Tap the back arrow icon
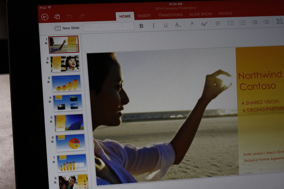 pos(45,17)
